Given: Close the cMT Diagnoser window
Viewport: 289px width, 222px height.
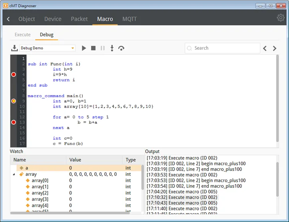Looking at the screenshot, I should coord(281,6).
